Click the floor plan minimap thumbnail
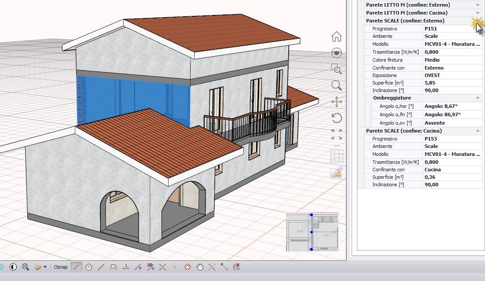This screenshot has width=485, height=281. pyautogui.click(x=312, y=232)
